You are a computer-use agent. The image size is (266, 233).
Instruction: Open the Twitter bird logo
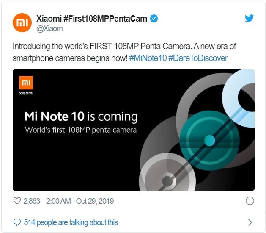pos(249,18)
